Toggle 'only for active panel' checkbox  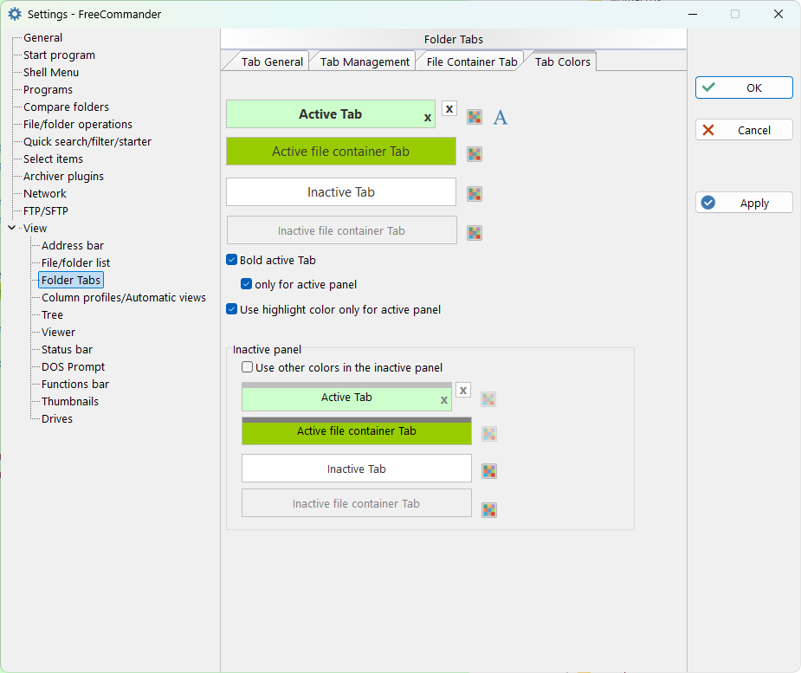[x=247, y=284]
